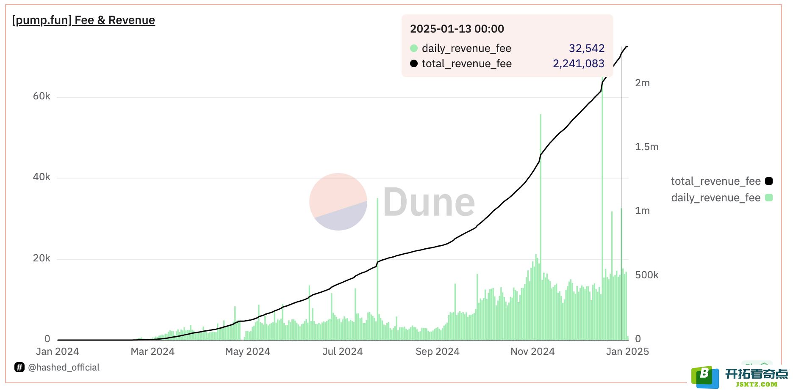The width and height of the screenshot is (793, 390).
Task: Click the 1m right axis label
Action: [642, 211]
